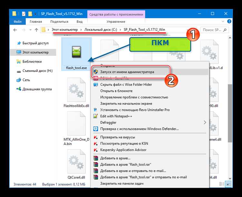
Task: Click the Kaspersky Application Advisor icon
Action: 96,150
